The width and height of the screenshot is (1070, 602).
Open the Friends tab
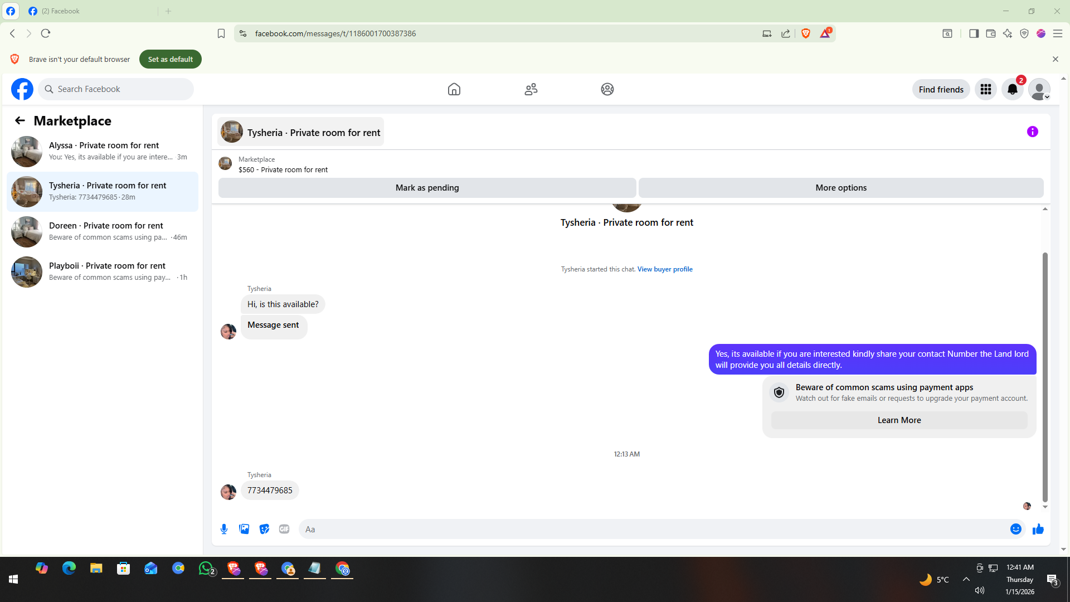click(x=531, y=89)
